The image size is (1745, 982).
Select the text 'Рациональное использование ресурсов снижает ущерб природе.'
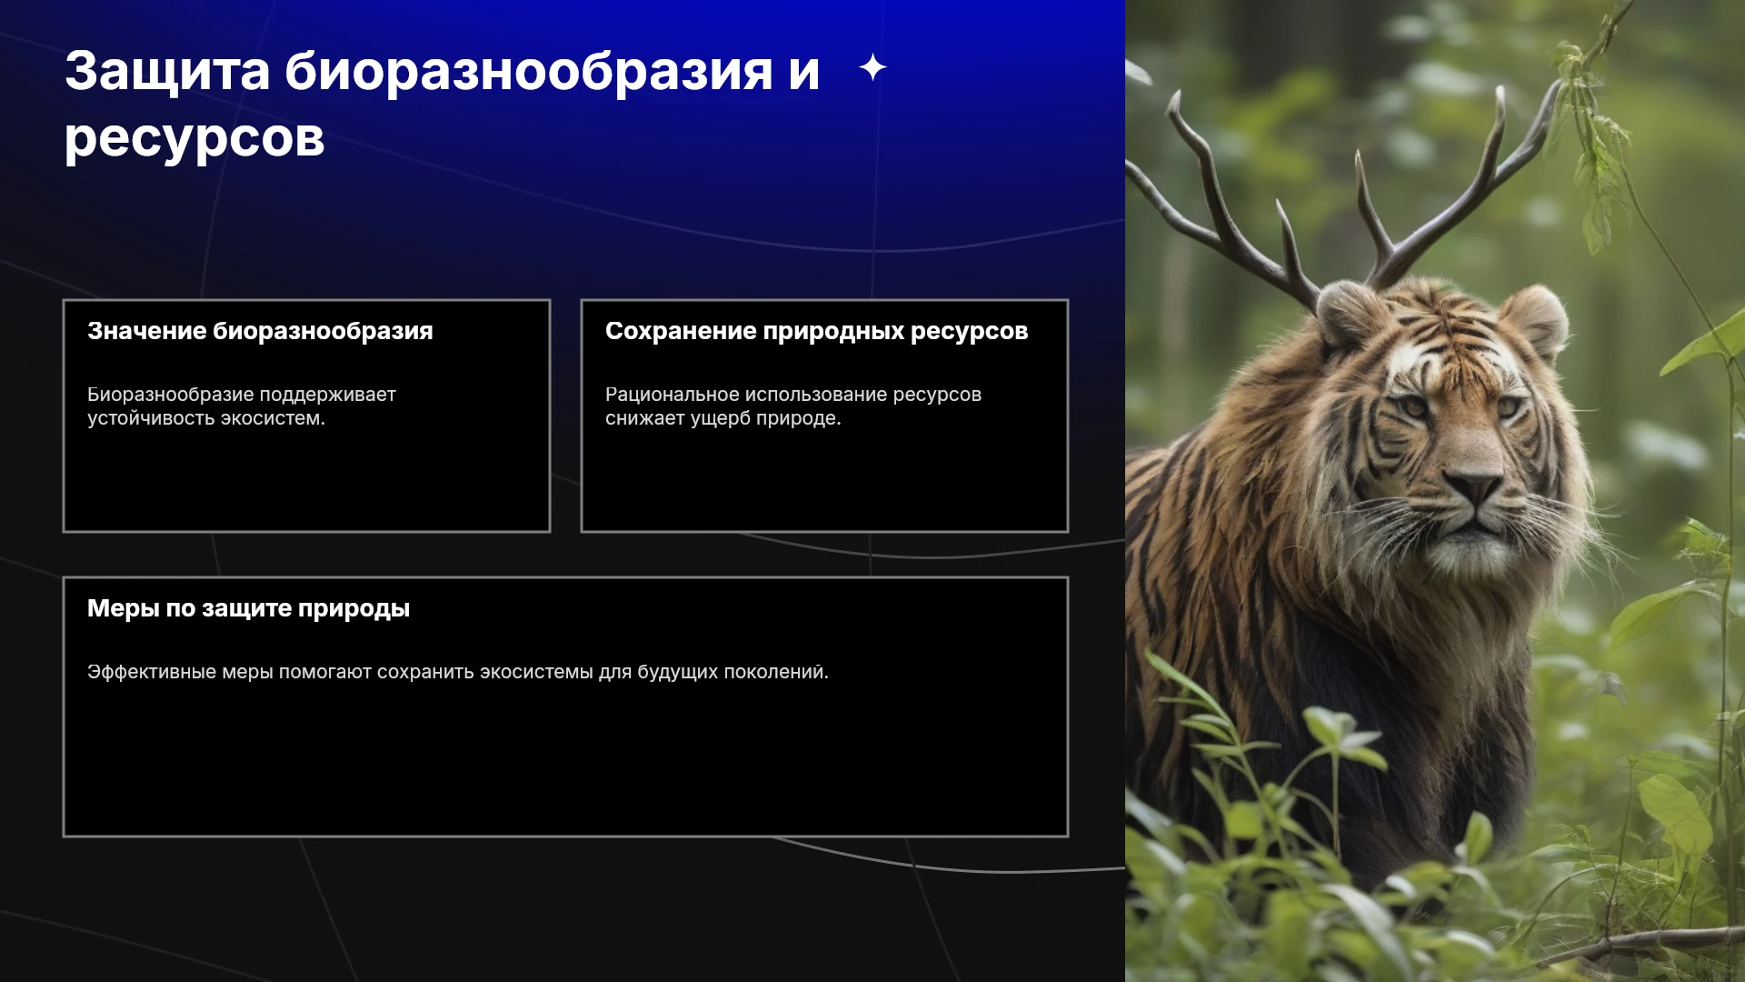coord(793,406)
